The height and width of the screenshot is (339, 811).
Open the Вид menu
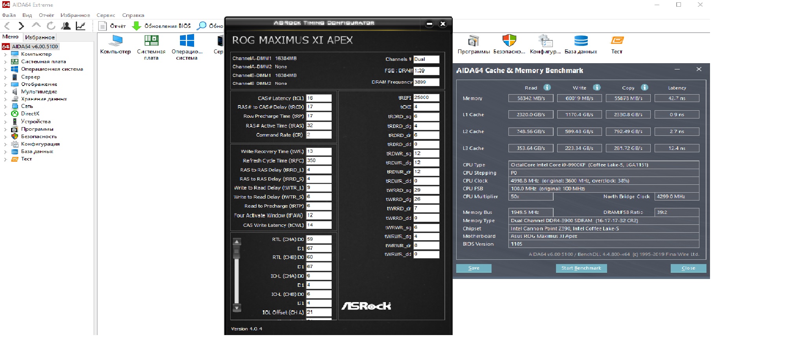coord(27,15)
